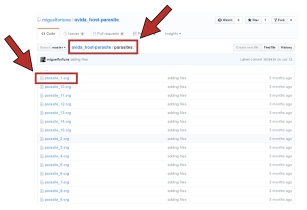Viewport: 307px width, 210px height.
Task: Open 'adding files' commit for parasite_13.org
Action: 177,112
